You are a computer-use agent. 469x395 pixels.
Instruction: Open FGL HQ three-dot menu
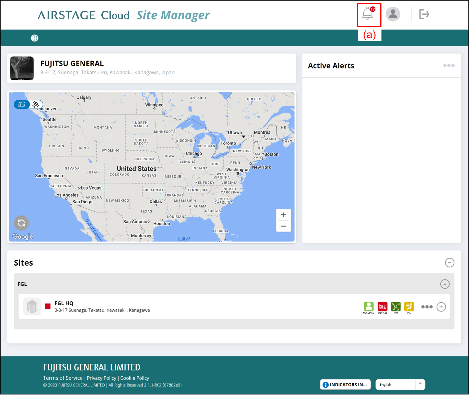427,307
